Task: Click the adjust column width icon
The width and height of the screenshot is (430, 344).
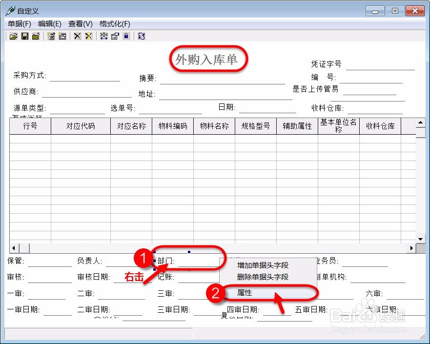Action: point(103,36)
